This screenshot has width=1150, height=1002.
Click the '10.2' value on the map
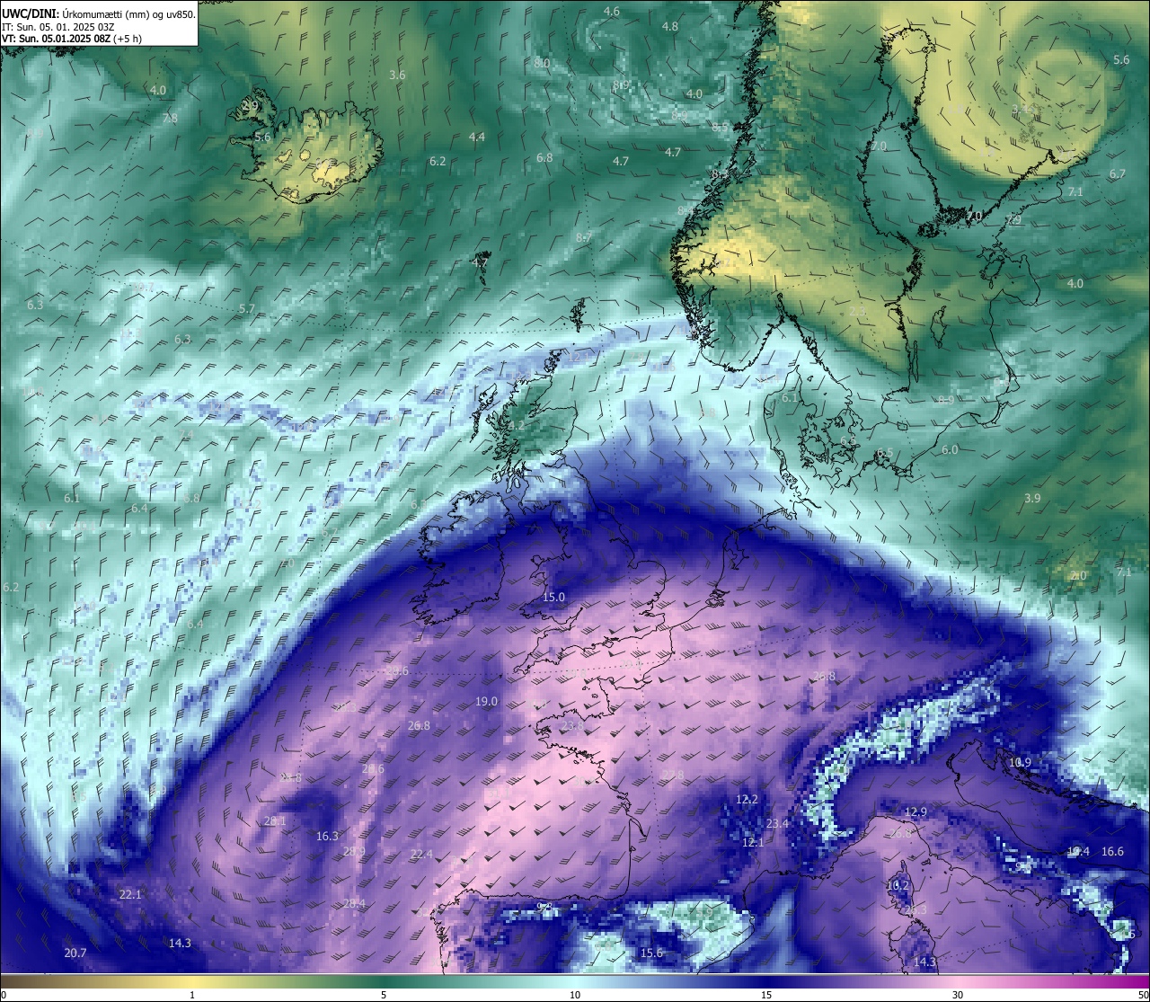pos(898,886)
